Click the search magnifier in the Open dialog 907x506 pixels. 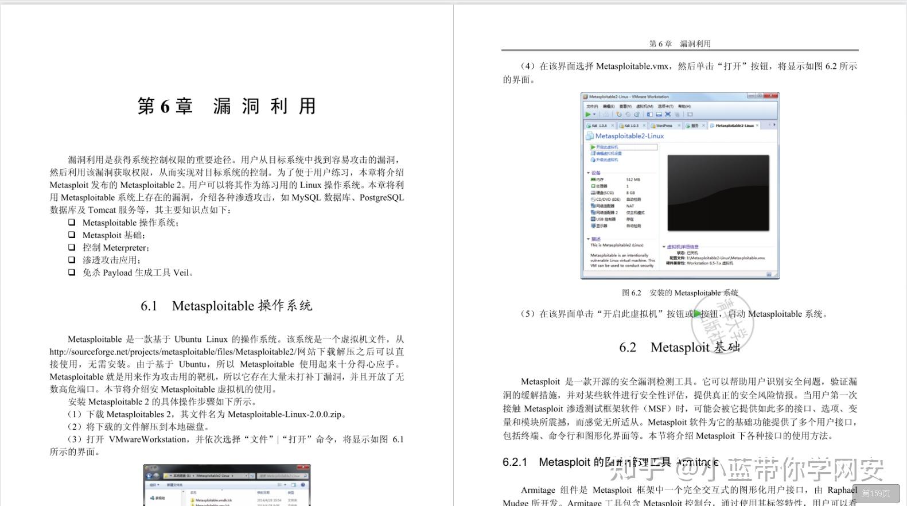(x=305, y=476)
